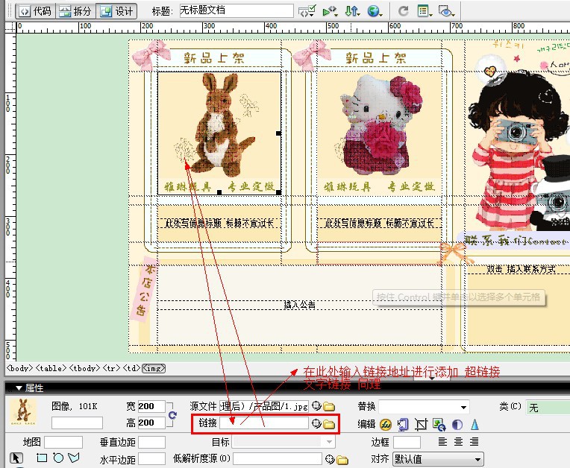Switch to 设计 (Design) view

point(116,11)
